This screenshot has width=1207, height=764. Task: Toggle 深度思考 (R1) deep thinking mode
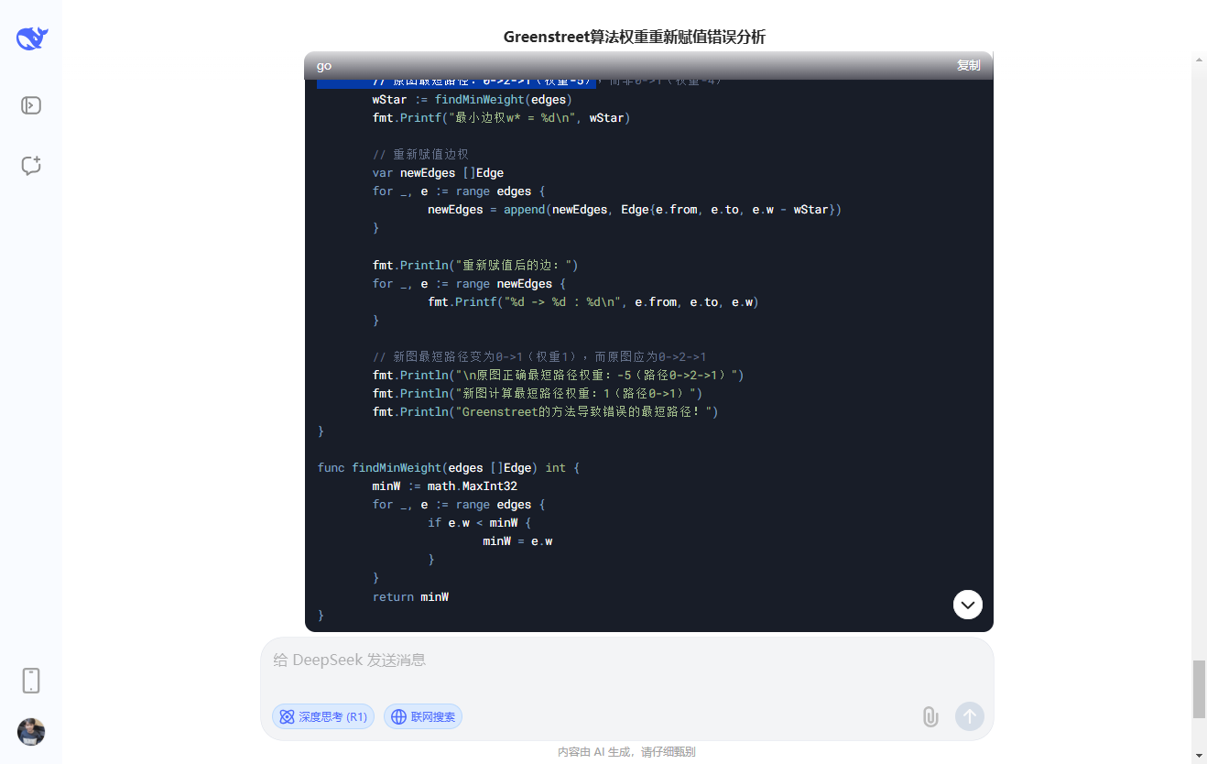(x=323, y=716)
